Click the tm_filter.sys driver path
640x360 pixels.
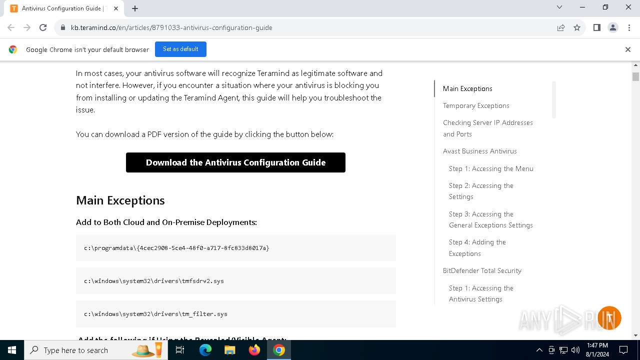155,314
